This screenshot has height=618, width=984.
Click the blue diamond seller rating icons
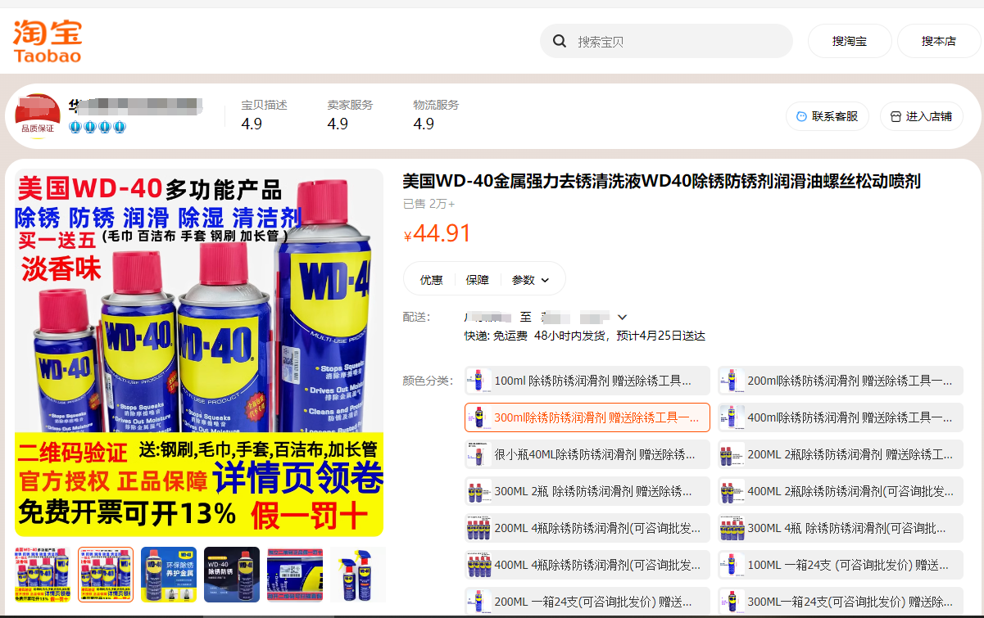[x=97, y=127]
